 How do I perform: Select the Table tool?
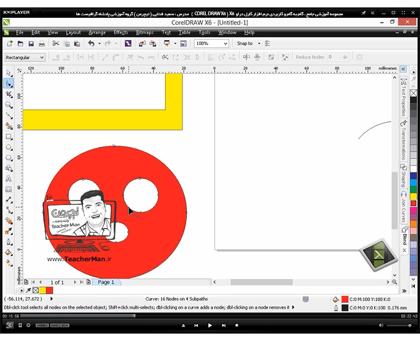coord(8,189)
